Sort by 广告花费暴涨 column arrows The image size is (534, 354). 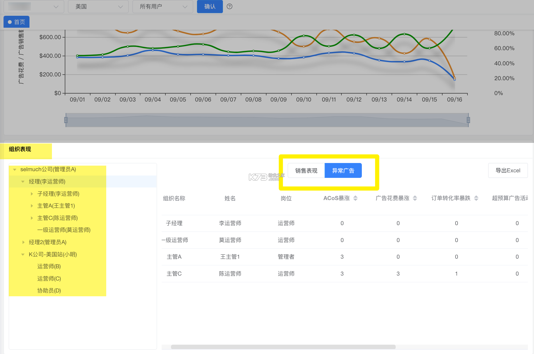(415, 198)
